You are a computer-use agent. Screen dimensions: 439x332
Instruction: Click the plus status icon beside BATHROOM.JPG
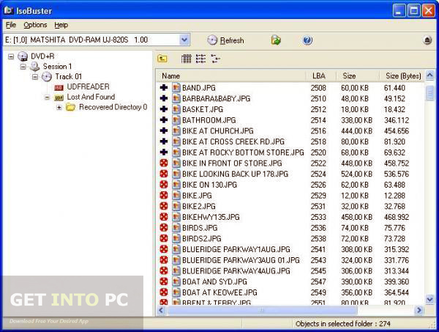164,120
